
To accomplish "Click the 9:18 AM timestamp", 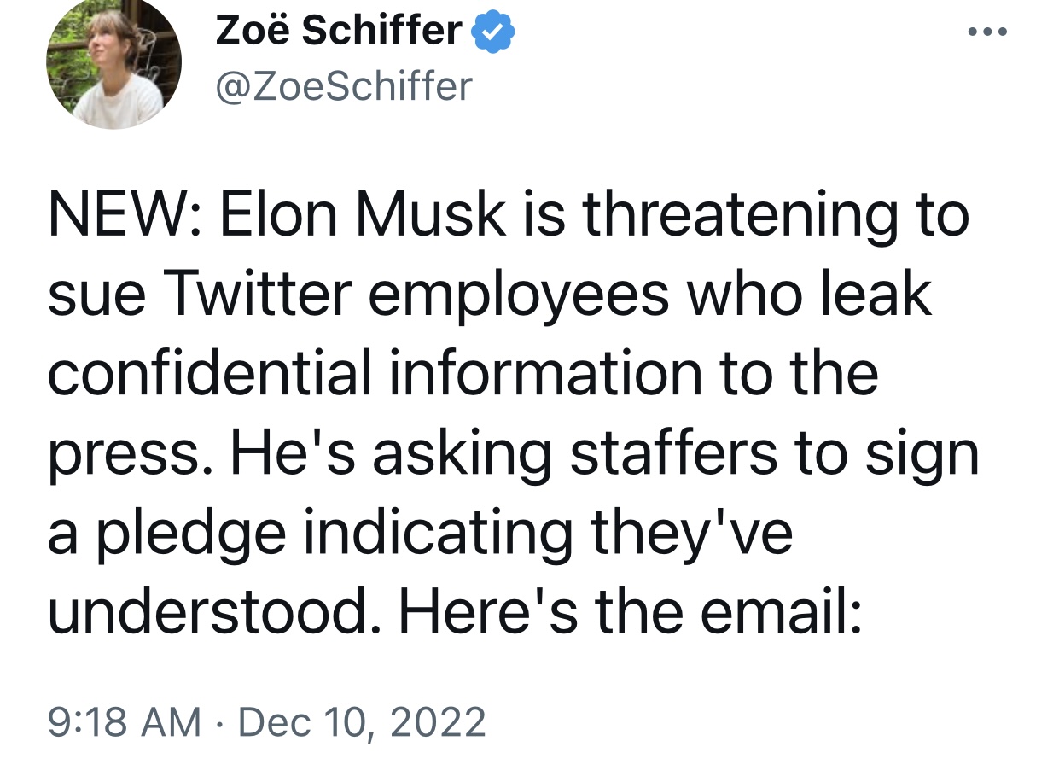I will (x=125, y=721).
